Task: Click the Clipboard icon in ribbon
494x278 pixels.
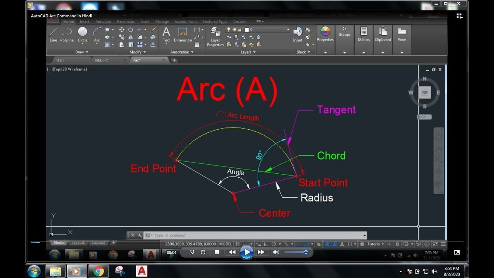Action: point(383,31)
